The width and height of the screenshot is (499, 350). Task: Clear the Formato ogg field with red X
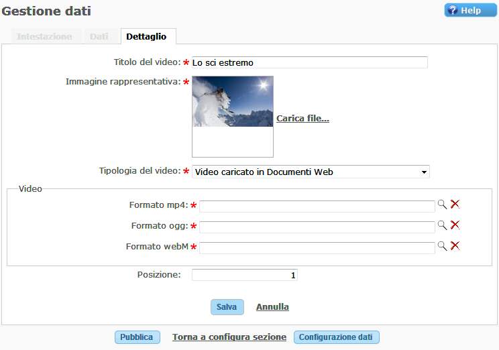click(x=455, y=225)
